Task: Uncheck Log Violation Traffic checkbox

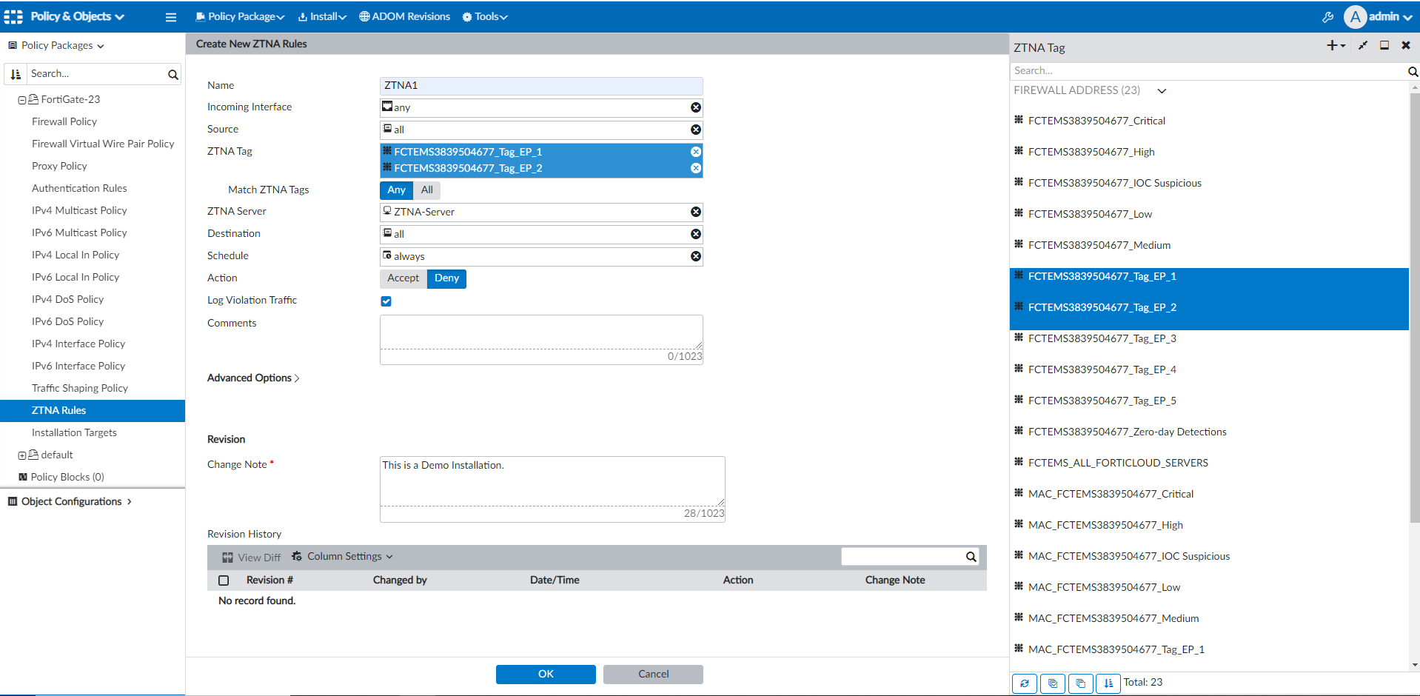Action: 386,301
